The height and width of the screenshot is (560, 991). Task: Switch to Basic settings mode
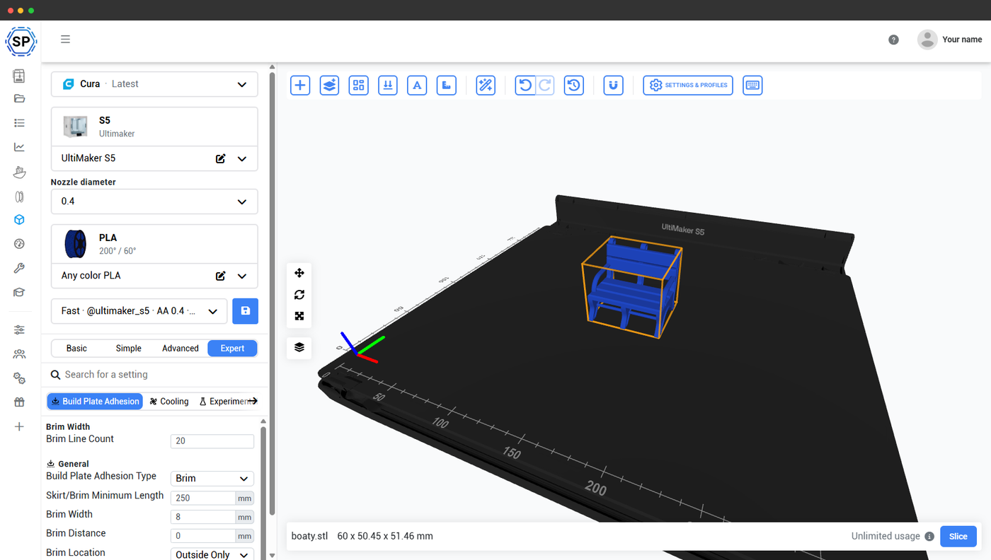pos(76,349)
